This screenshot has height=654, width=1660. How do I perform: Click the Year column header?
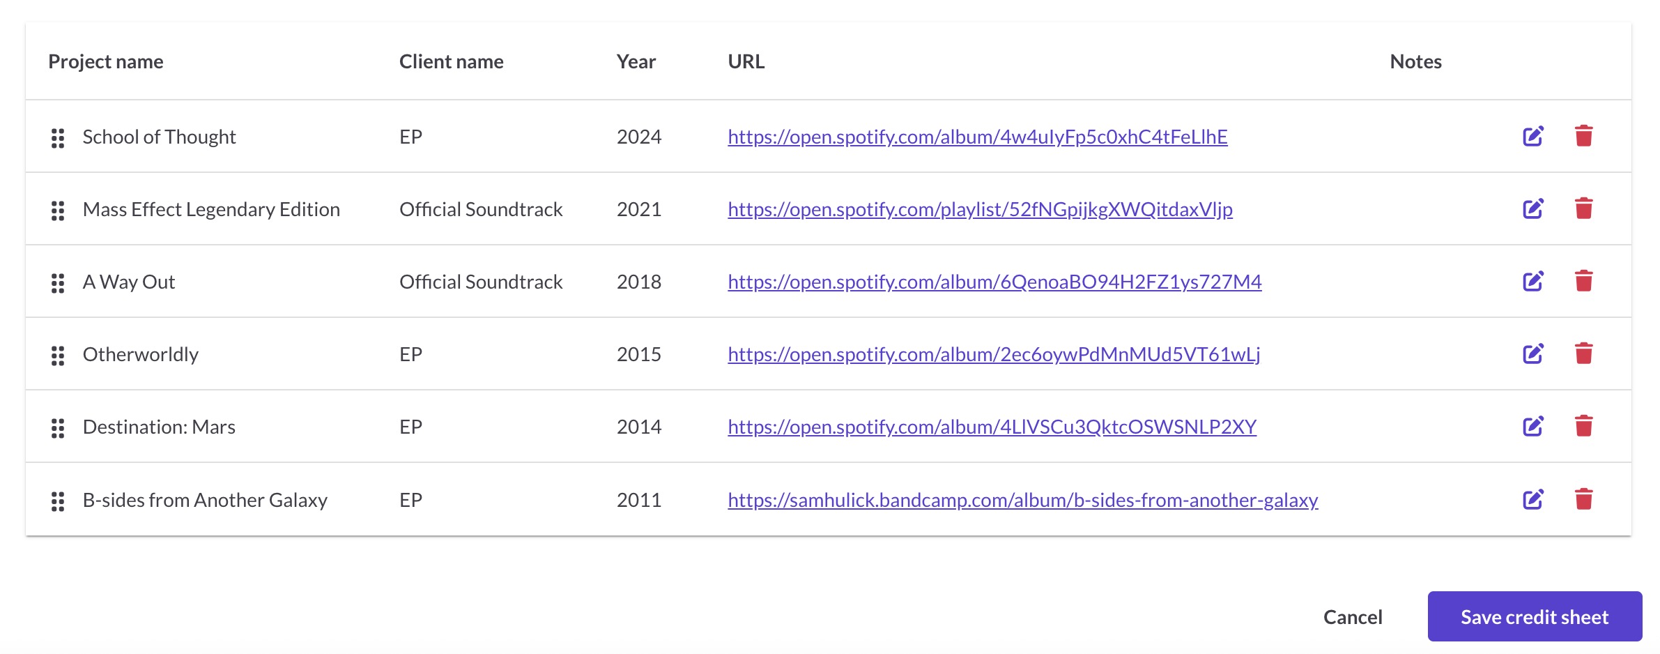tap(636, 61)
